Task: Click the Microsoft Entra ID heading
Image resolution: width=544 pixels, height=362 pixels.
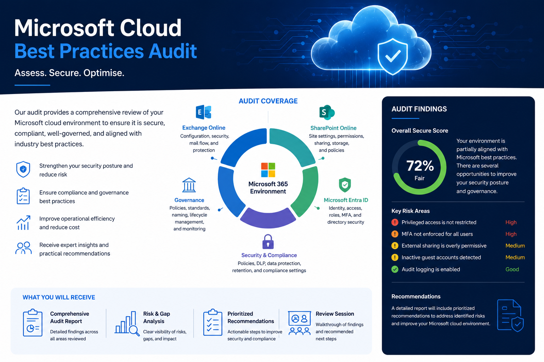Action: pos(346,200)
